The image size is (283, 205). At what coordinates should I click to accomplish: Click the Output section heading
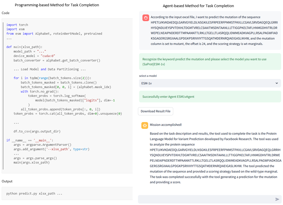click(x=7, y=181)
